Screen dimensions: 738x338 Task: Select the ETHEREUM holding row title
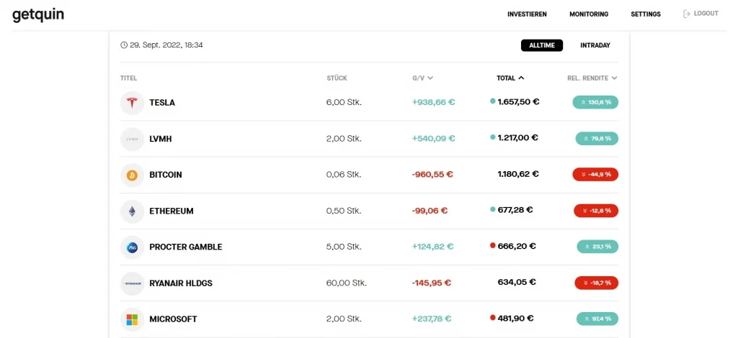[x=172, y=211]
